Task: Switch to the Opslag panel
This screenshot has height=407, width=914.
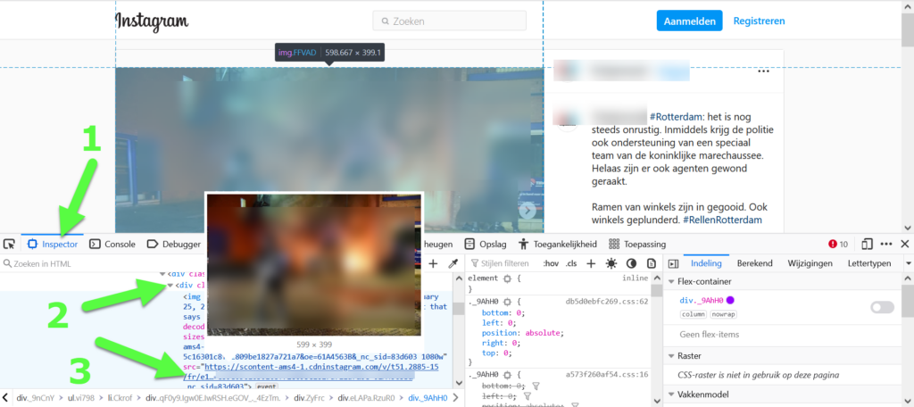Action: point(486,245)
